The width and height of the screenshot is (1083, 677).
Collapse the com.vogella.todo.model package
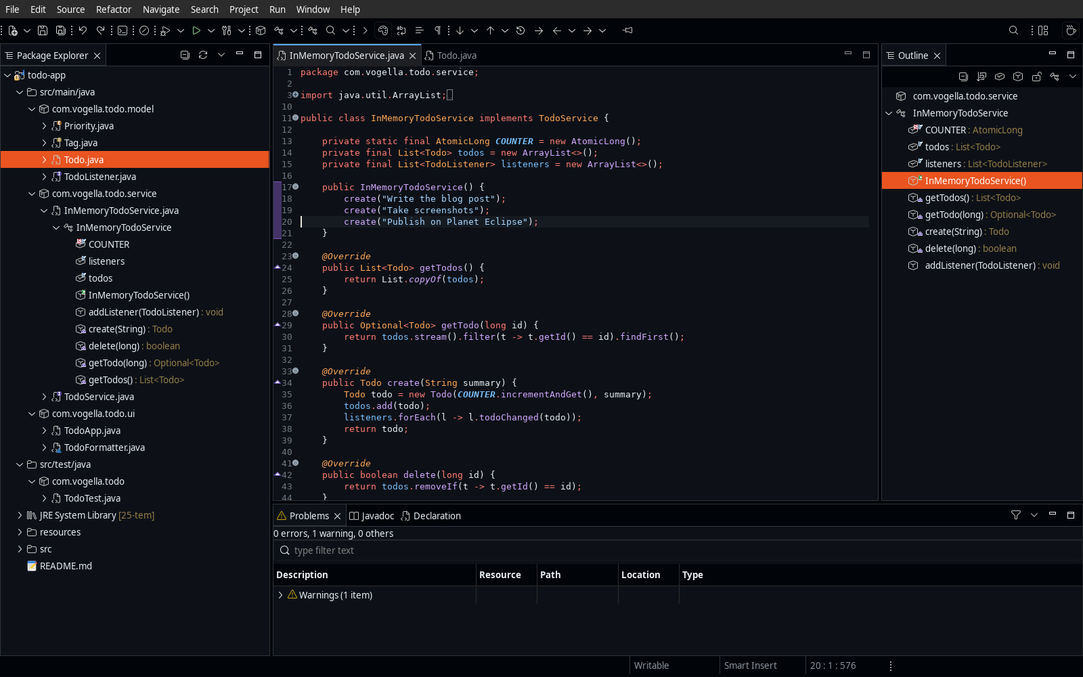pyautogui.click(x=32, y=109)
